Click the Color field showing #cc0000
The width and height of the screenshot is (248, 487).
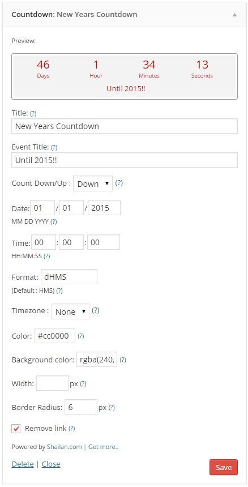55,336
